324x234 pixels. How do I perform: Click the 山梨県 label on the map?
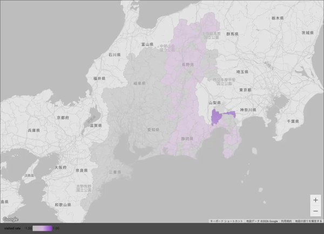[215, 102]
